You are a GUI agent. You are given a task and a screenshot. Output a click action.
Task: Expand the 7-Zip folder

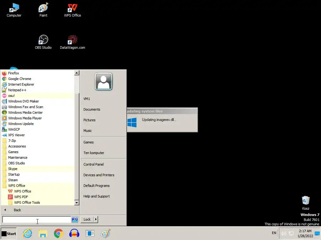pyautogui.click(x=12, y=141)
